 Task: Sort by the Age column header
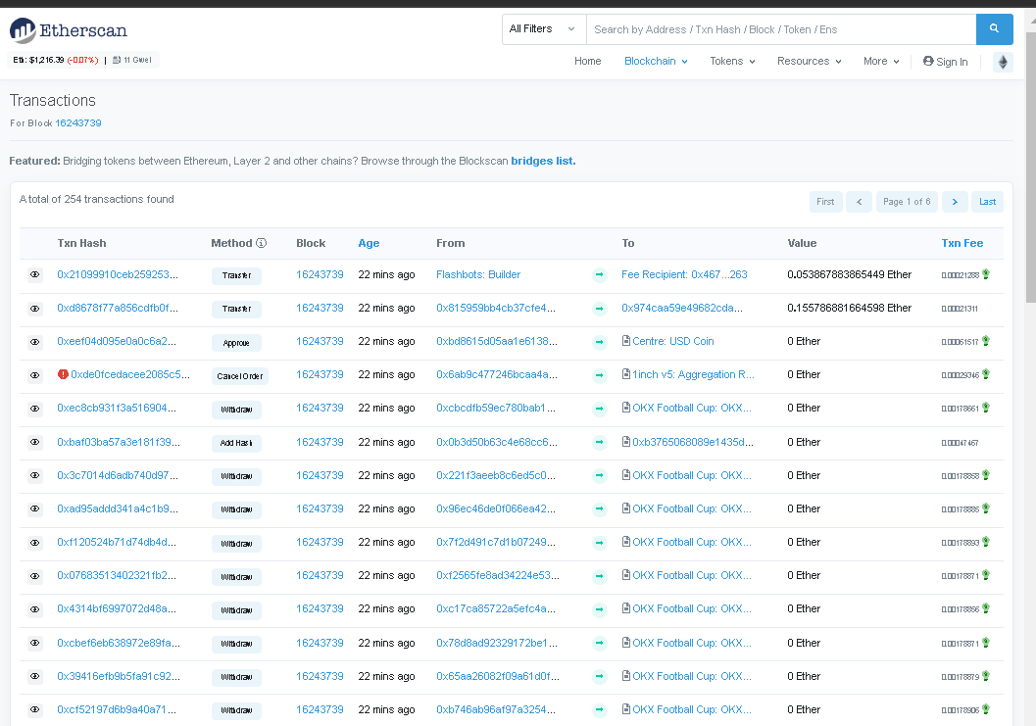(369, 243)
